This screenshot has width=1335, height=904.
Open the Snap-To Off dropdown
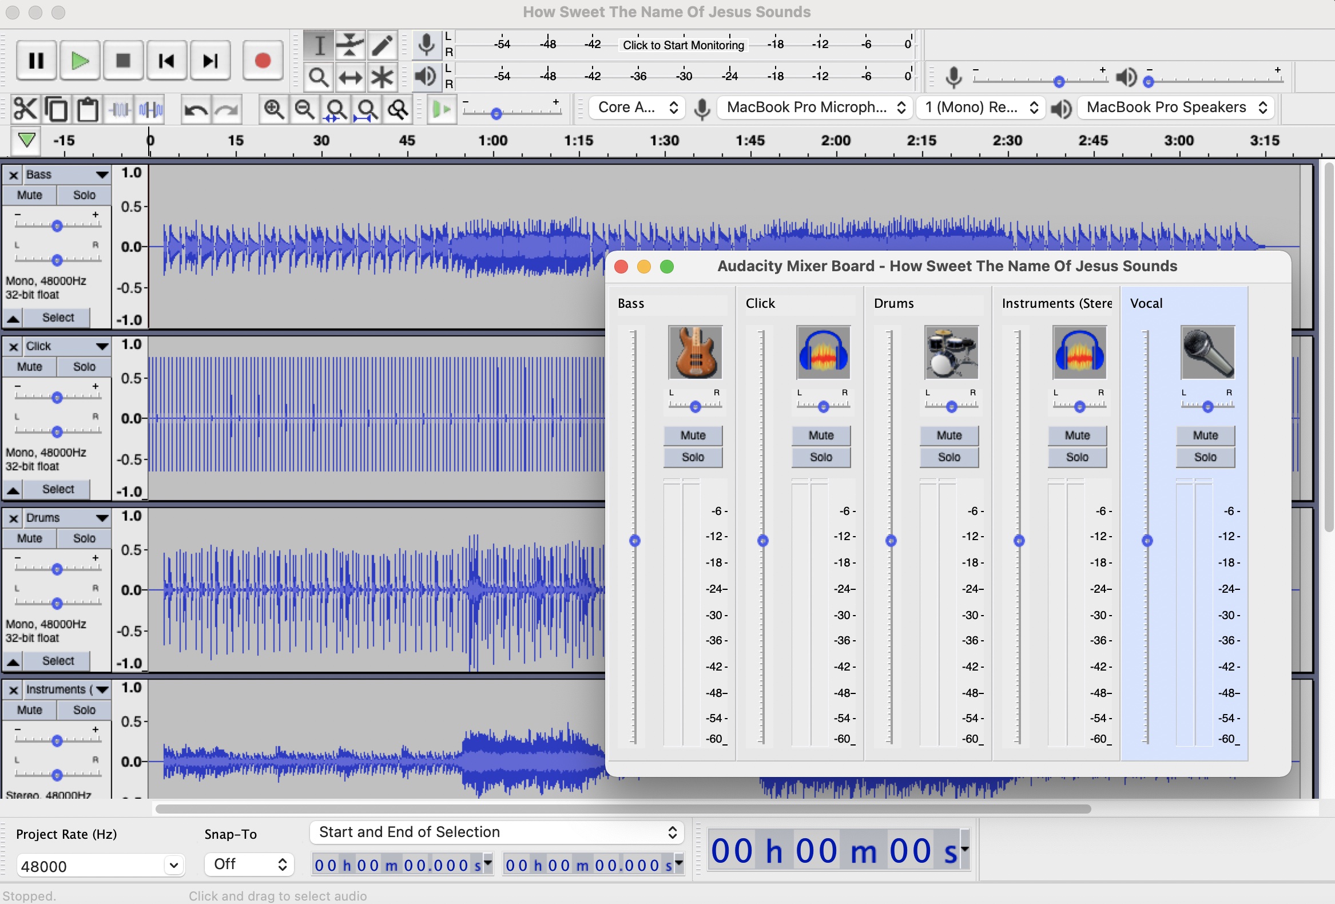pos(249,865)
